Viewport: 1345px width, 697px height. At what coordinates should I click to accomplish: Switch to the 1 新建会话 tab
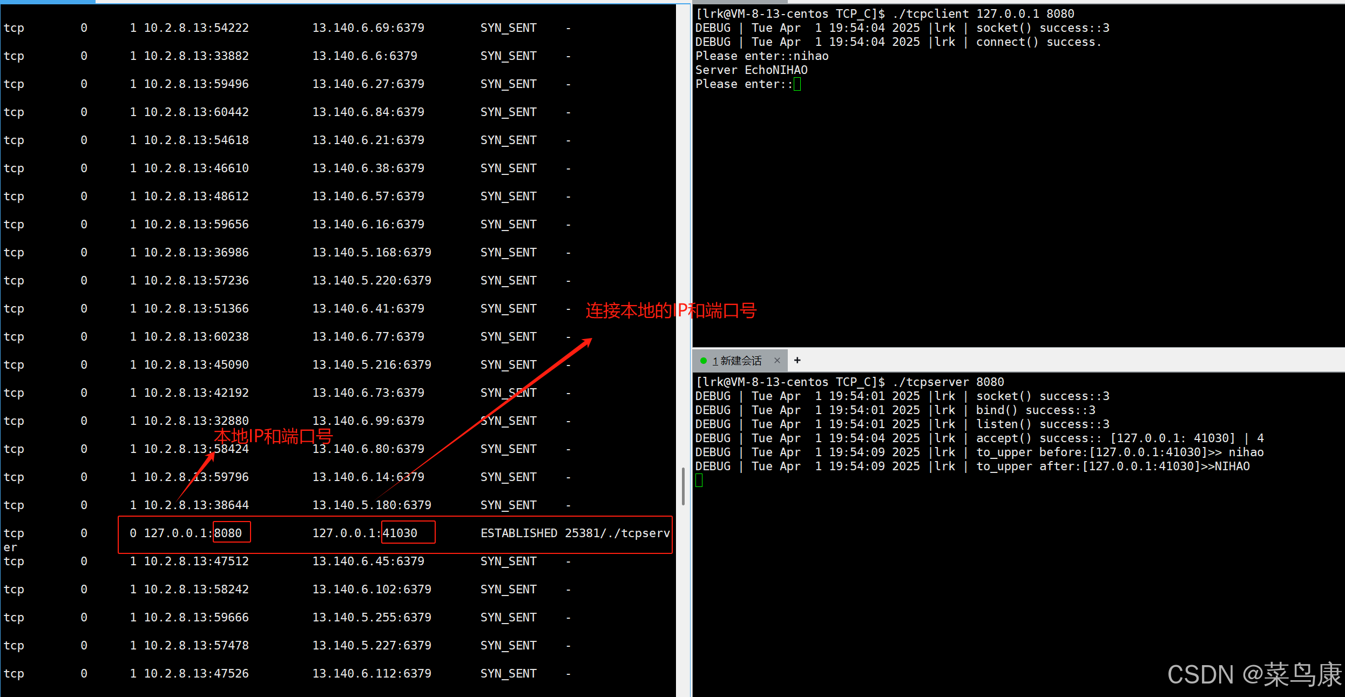[738, 361]
